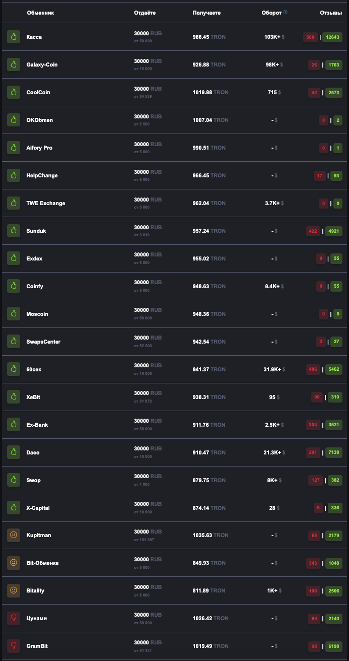Click the neutral face icon next to Bit-Обменка
This screenshot has height=661, width=349.
pos(14,563)
